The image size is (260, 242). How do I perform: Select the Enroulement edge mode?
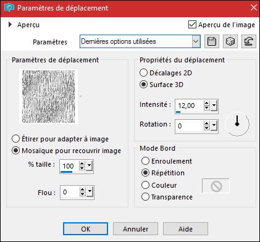coord(145,161)
